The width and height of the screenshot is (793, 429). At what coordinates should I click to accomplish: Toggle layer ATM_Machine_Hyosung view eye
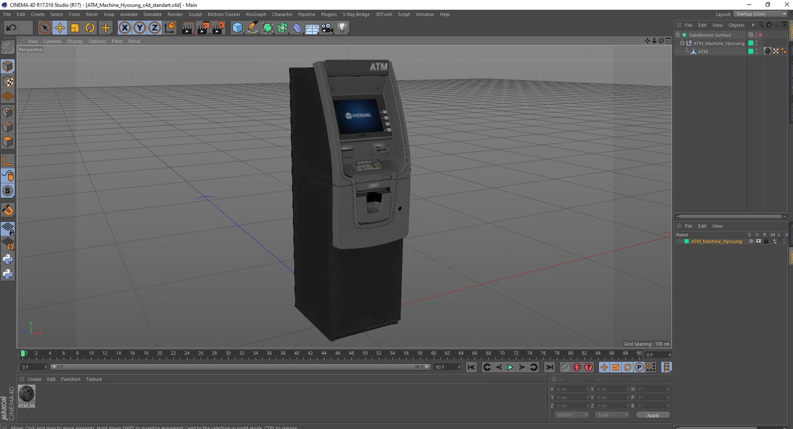(758, 241)
